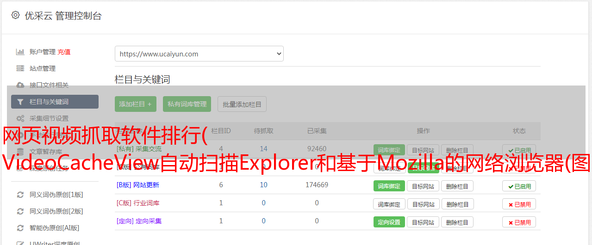
Task: Click 目标网站 in the 行业词库 row
Action: 423,204
